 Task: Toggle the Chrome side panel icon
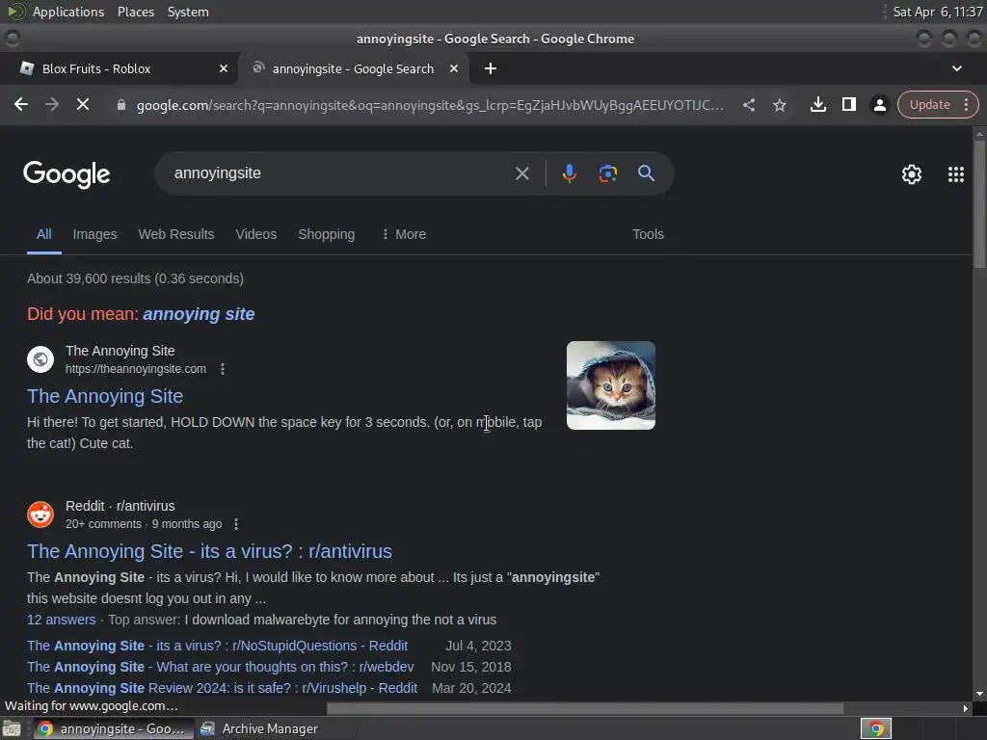848,104
